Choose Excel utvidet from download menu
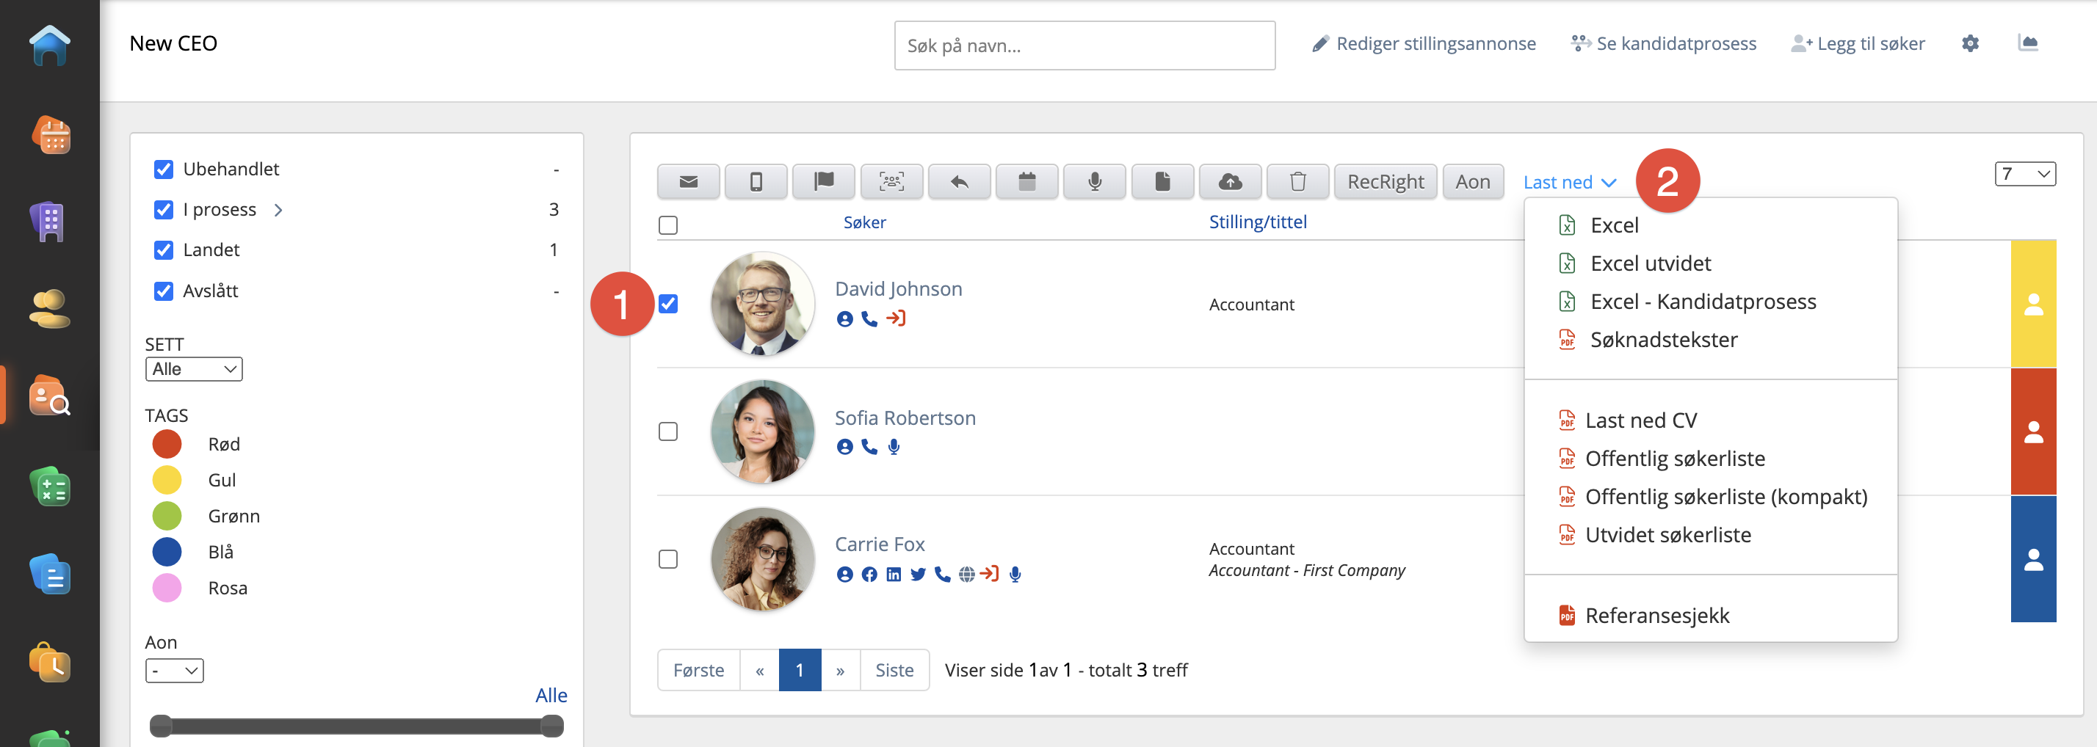This screenshot has height=747, width=2097. [1650, 263]
